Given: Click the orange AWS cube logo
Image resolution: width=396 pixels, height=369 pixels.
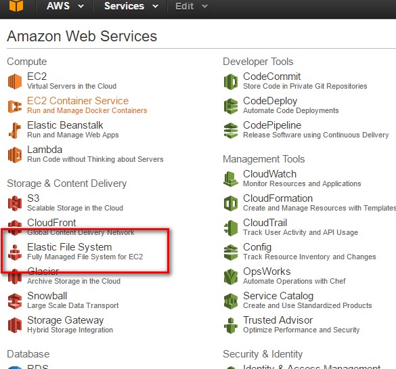Looking at the screenshot, I should pos(16,5).
